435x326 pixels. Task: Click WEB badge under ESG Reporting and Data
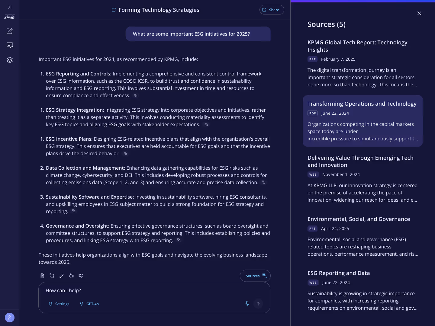[313, 283]
